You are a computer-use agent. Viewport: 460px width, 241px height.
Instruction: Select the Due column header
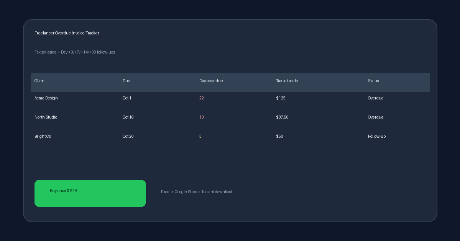point(126,81)
